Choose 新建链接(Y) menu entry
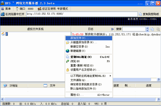This screenshot has width=161, height=106. pyautogui.click(x=89, y=51)
